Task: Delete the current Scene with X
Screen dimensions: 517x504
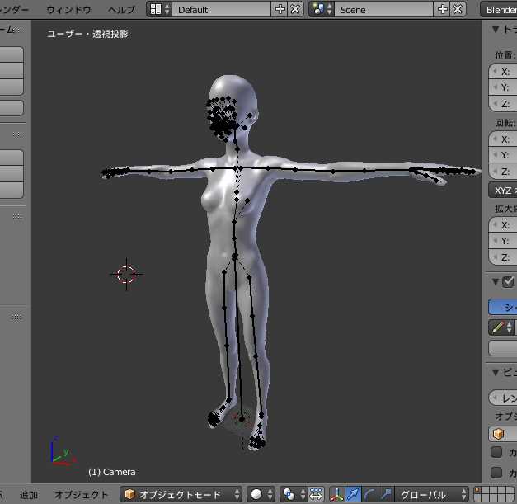Action: coord(458,9)
